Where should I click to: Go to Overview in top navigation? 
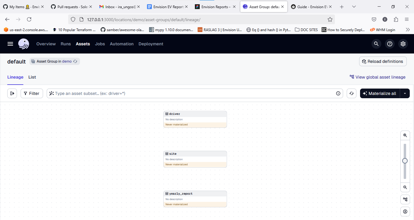[x=46, y=44]
